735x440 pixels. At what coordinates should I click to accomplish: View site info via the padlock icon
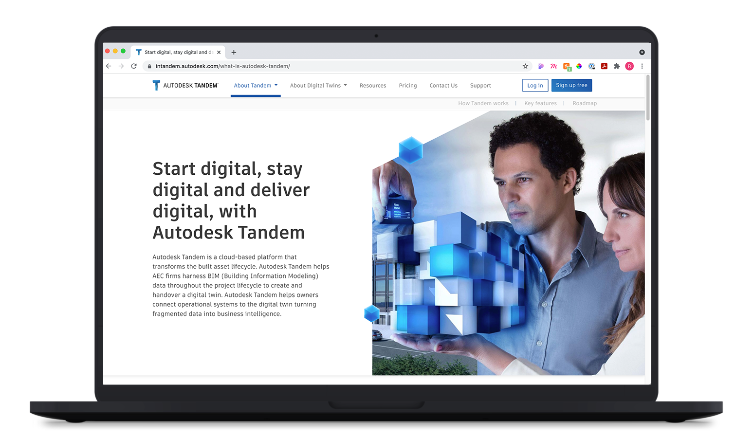[x=149, y=66]
